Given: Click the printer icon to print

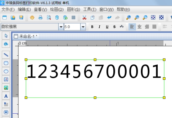Looking at the screenshot, I should [40, 18].
